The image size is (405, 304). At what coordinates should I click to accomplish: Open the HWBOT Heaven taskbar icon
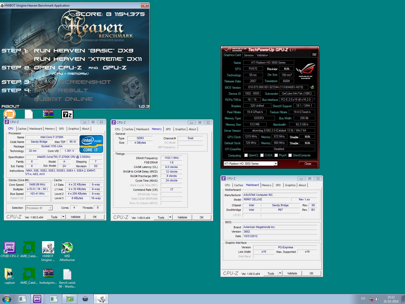tap(101, 299)
